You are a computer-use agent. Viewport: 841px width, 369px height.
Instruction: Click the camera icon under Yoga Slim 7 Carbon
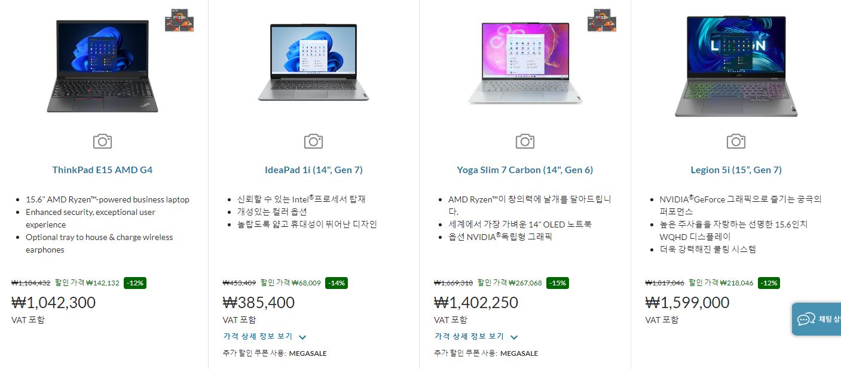[x=525, y=142]
